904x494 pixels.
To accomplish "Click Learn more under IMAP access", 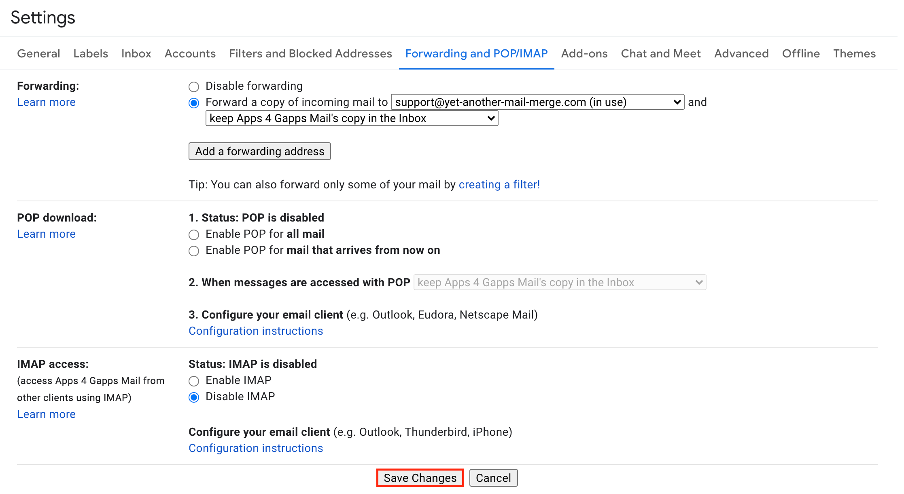I will (x=46, y=414).
